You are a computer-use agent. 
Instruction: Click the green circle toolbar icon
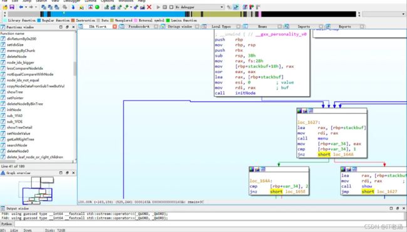(97, 7)
